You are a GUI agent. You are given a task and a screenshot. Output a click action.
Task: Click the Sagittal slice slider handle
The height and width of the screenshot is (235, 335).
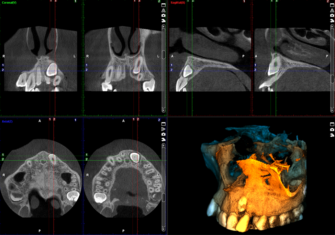click(332, 79)
